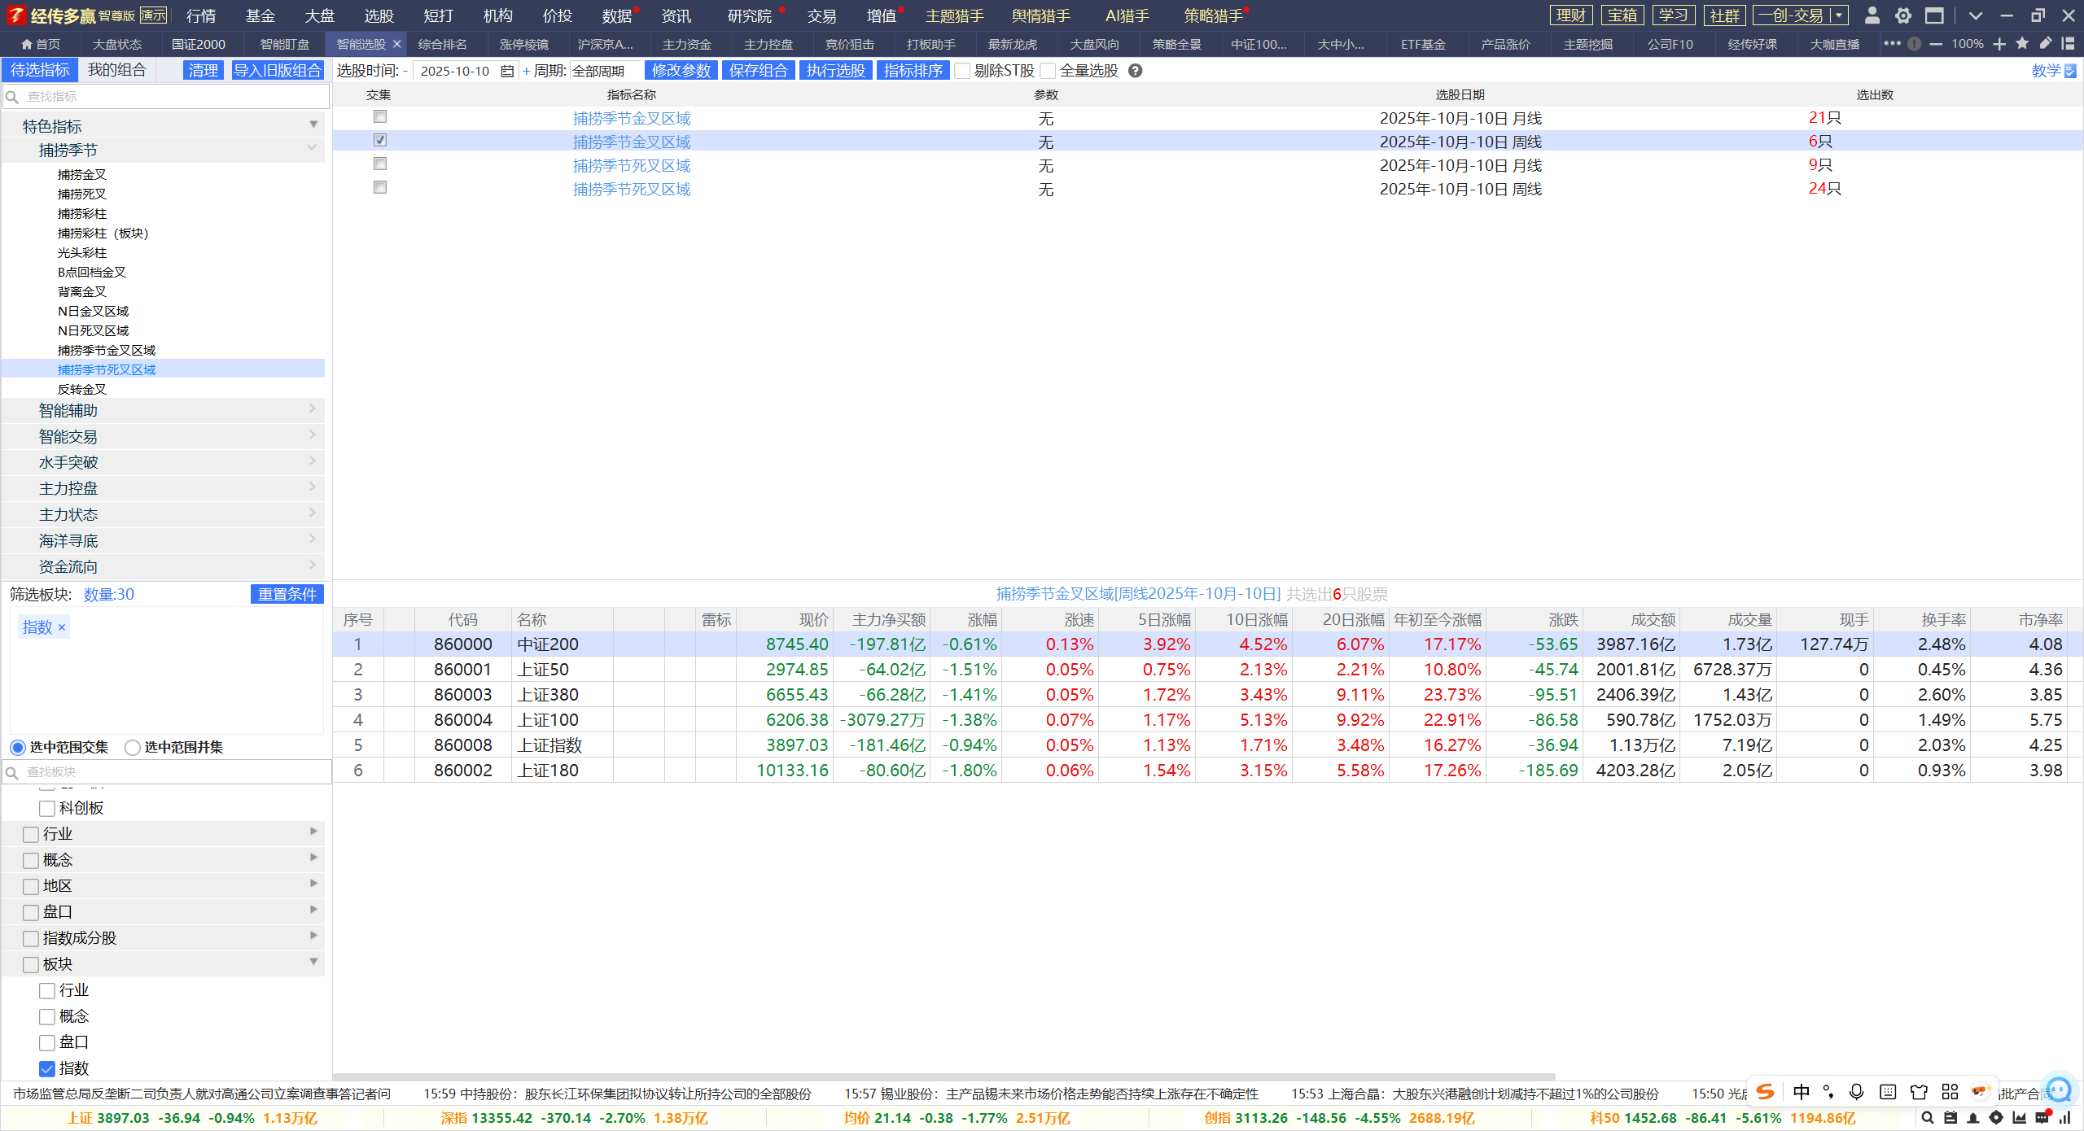2084x1131 pixels.
Task: Open the 一创-交易 dropdown arrow
Action: pos(1838,15)
